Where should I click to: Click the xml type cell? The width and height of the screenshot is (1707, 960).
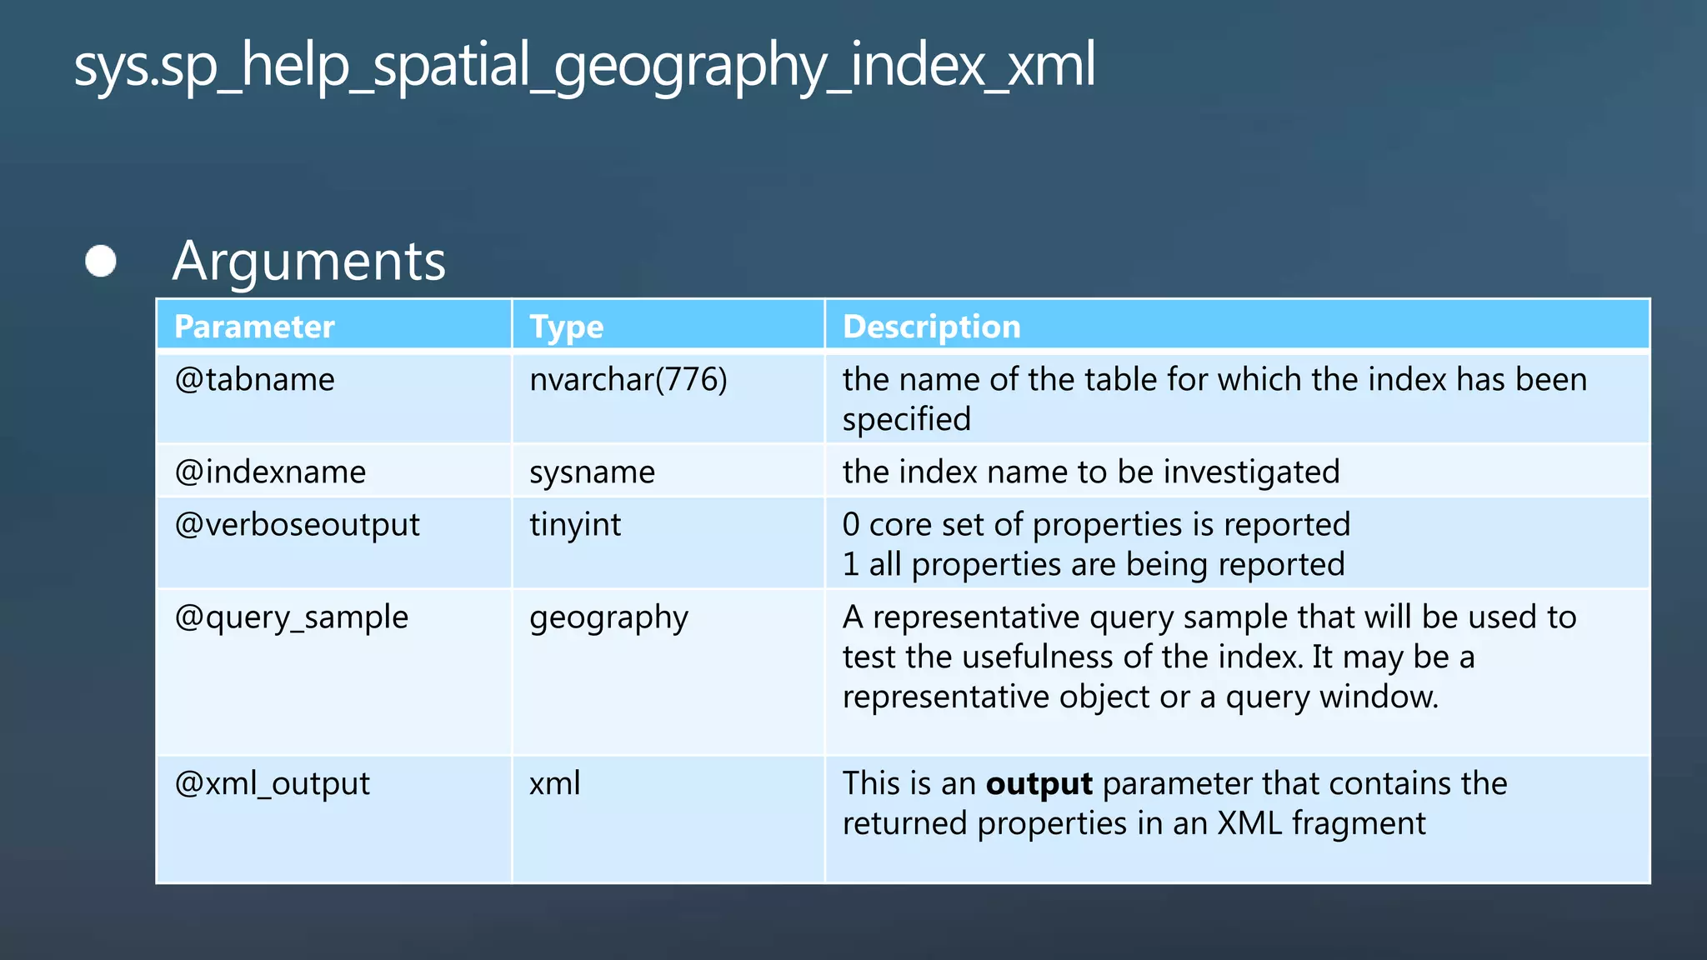pyautogui.click(x=554, y=784)
